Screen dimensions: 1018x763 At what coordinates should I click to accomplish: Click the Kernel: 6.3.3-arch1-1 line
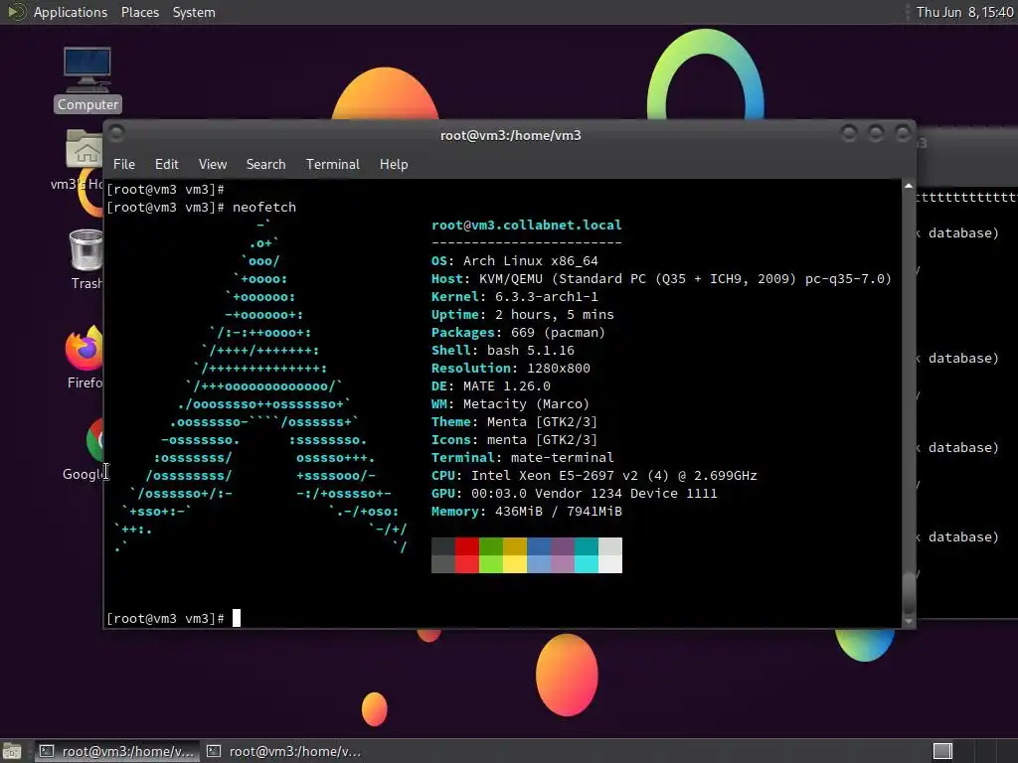(x=515, y=296)
